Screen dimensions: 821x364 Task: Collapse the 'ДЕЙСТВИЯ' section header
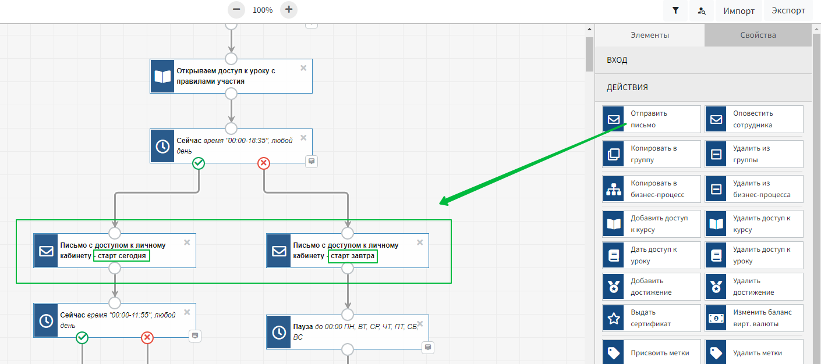703,88
